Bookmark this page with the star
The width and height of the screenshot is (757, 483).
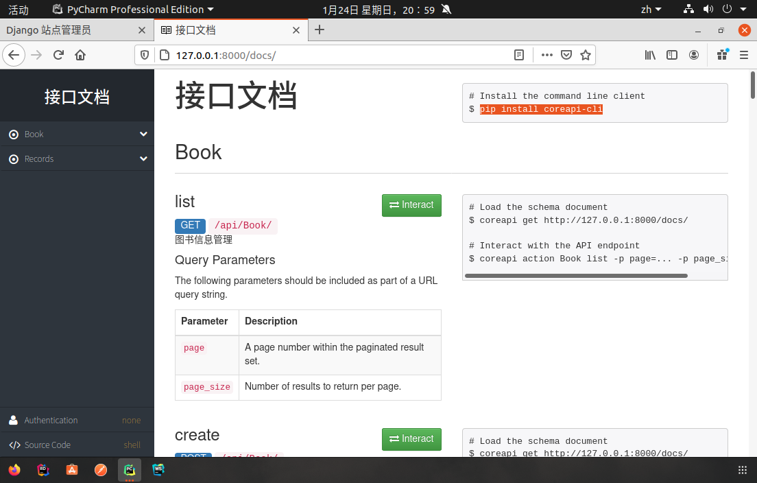pos(586,55)
